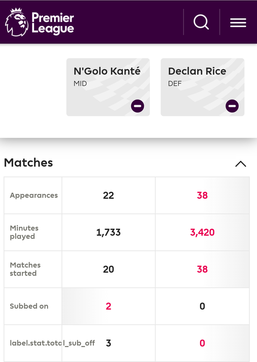Select the N'Golo Kanté player card
257x362 pixels.
click(108, 82)
